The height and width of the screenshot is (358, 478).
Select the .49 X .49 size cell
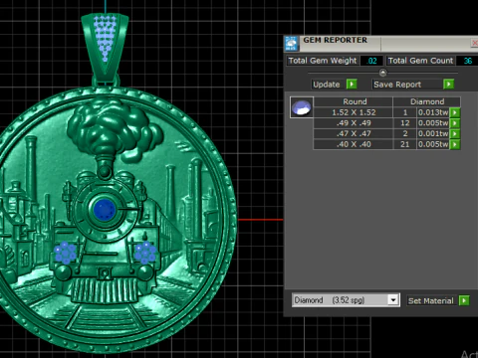click(x=354, y=123)
